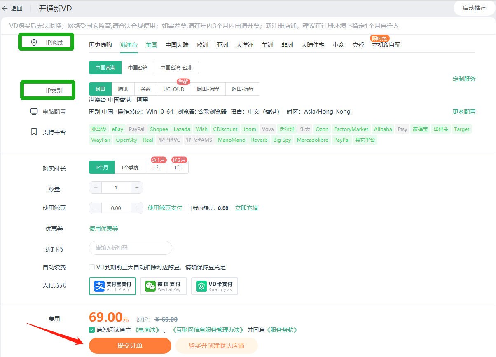
Task: Increase quantity with the plus button
Action: coord(137,187)
